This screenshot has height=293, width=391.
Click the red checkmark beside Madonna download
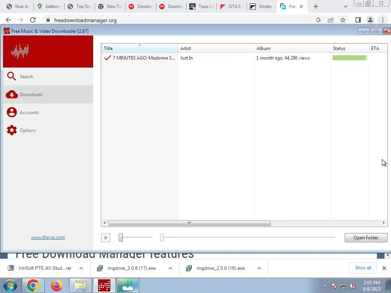point(107,58)
